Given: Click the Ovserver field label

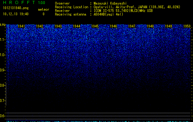Looking at the screenshot, I should [62, 3].
